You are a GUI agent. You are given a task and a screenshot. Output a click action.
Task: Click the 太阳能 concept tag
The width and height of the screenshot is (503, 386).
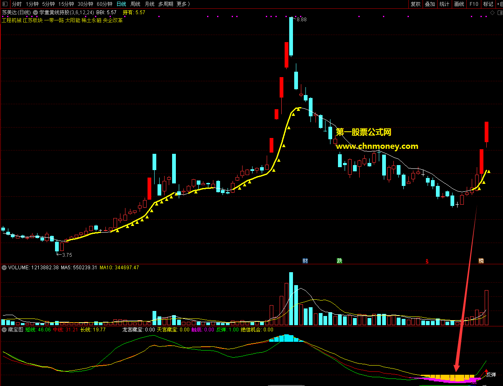[x=73, y=20]
